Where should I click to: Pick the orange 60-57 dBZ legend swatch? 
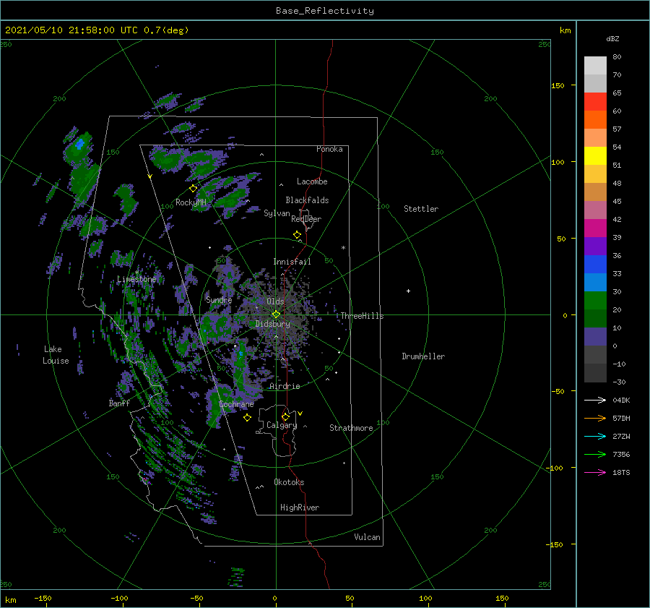click(595, 120)
